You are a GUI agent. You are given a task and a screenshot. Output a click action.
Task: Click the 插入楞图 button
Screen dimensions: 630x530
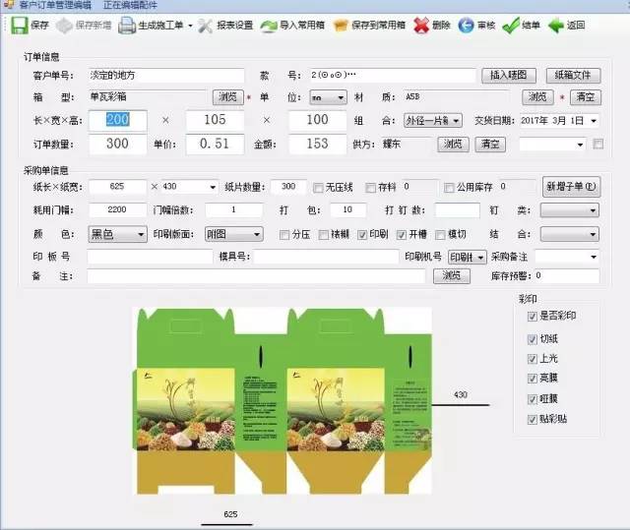(509, 75)
